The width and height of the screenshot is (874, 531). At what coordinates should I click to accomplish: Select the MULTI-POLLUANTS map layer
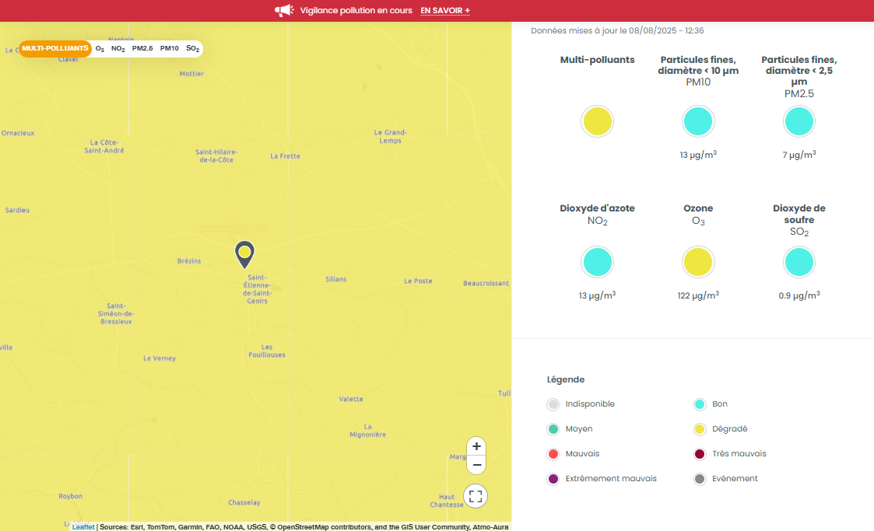(54, 48)
